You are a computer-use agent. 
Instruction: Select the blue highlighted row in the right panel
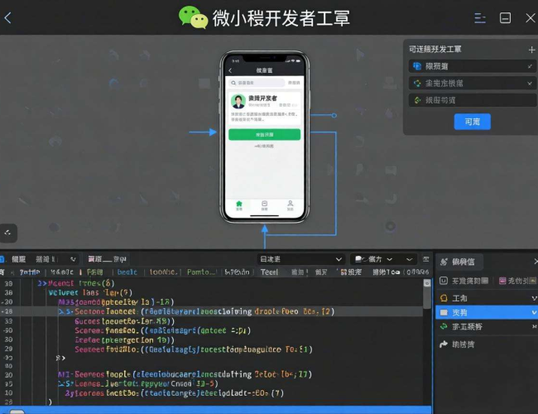coord(487,312)
